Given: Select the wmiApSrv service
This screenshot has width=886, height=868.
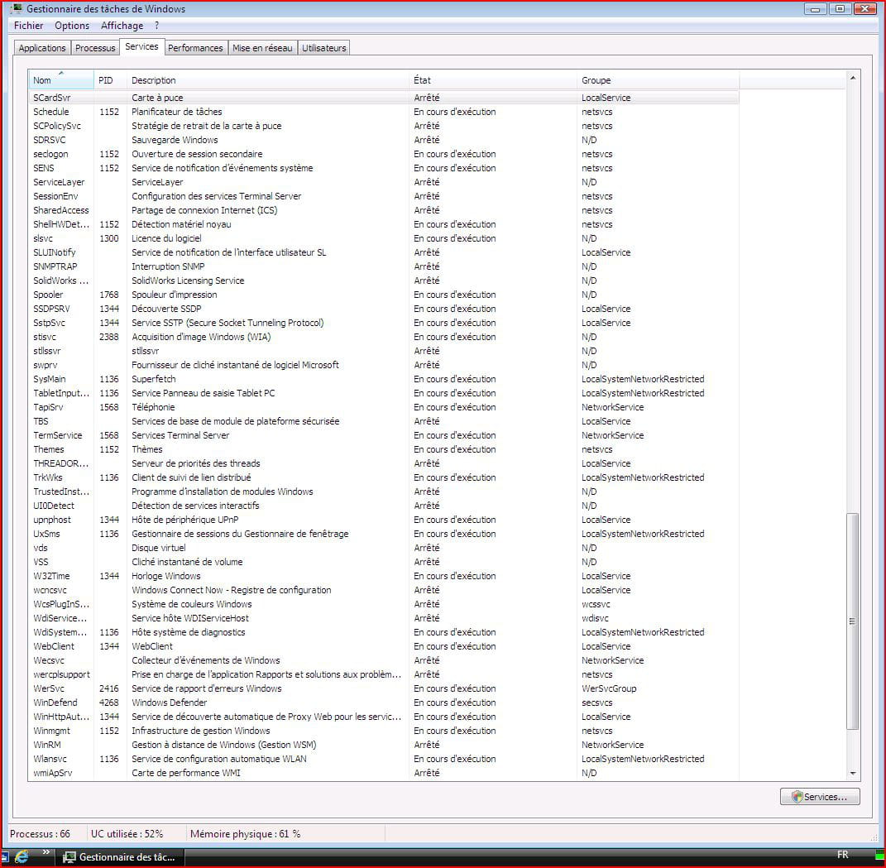Looking at the screenshot, I should tap(384, 773).
